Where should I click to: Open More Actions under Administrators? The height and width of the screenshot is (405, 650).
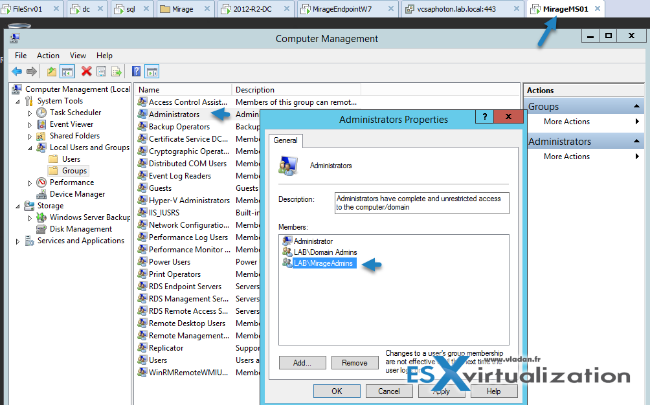coord(566,156)
